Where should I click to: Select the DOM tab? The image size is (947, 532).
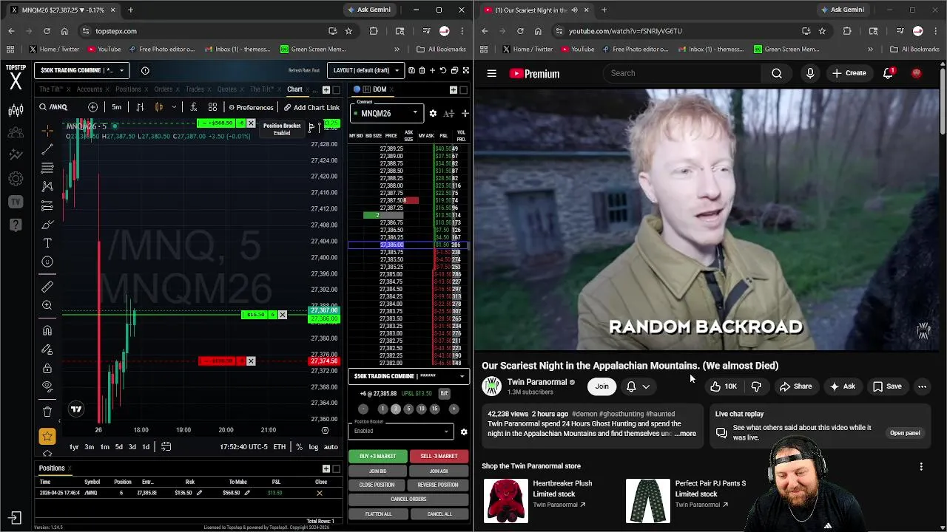[380, 89]
